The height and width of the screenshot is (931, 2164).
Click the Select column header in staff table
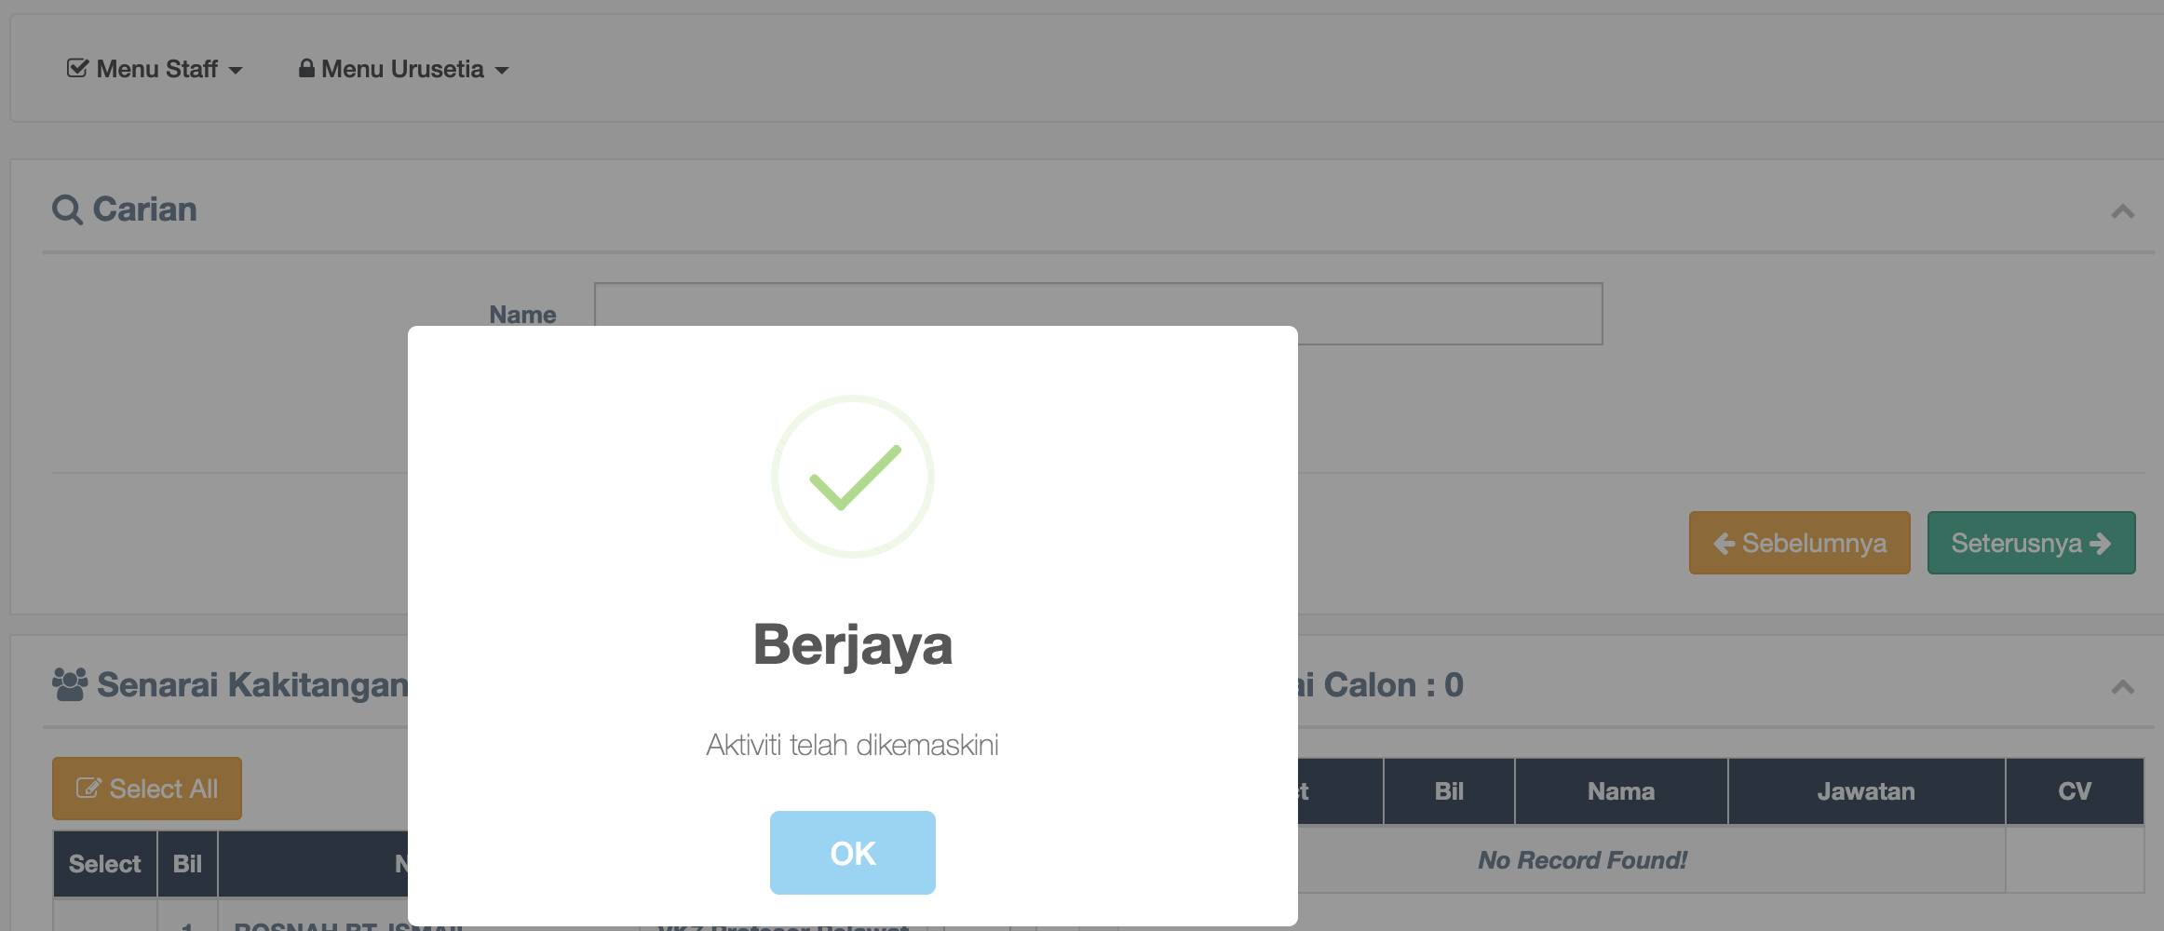[104, 864]
